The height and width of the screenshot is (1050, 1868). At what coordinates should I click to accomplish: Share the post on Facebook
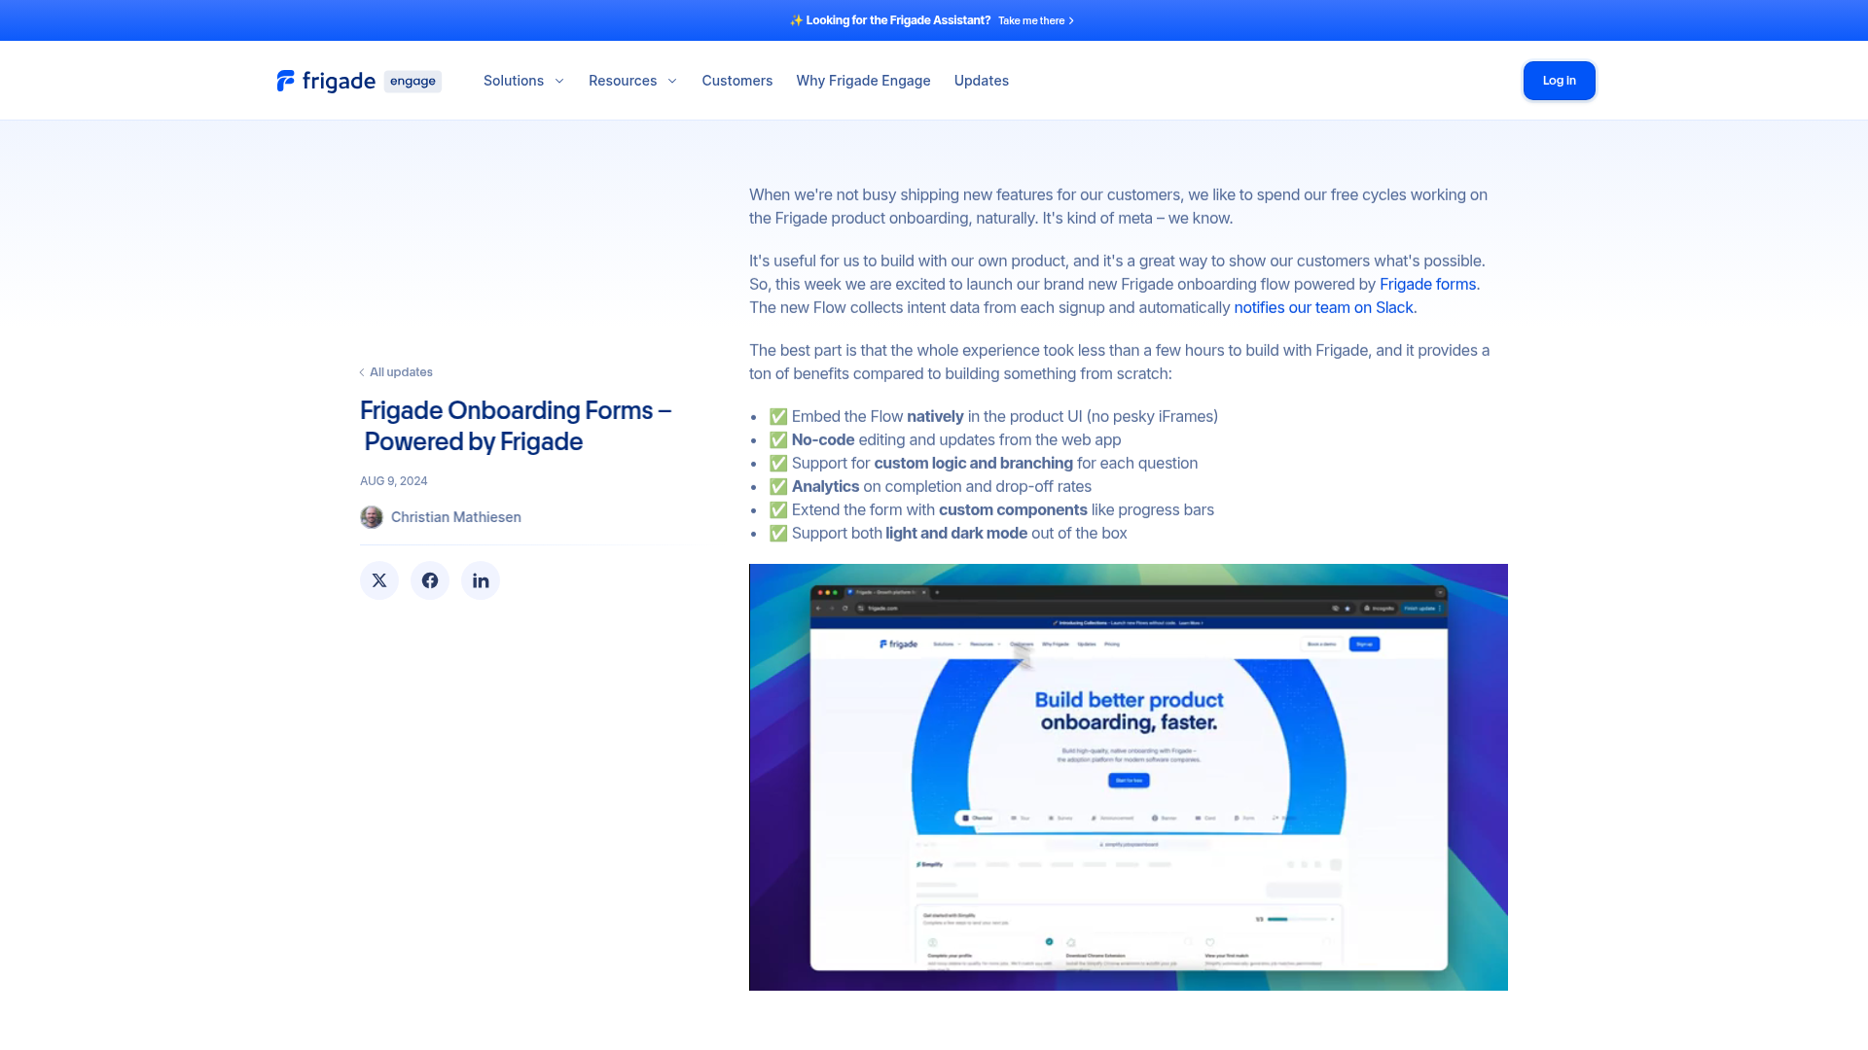pos(430,580)
